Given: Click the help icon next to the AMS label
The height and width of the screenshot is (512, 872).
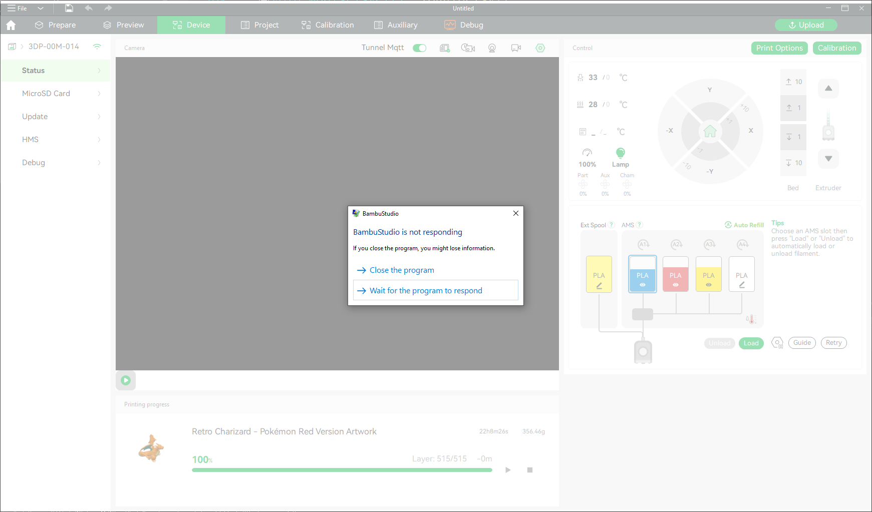Looking at the screenshot, I should (639, 225).
